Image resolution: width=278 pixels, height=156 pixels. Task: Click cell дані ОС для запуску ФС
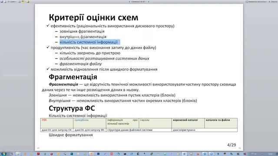(x=89, y=130)
